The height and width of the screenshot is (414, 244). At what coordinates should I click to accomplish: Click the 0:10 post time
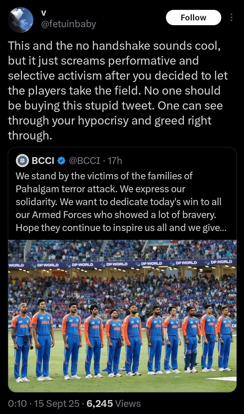[x=17, y=403]
